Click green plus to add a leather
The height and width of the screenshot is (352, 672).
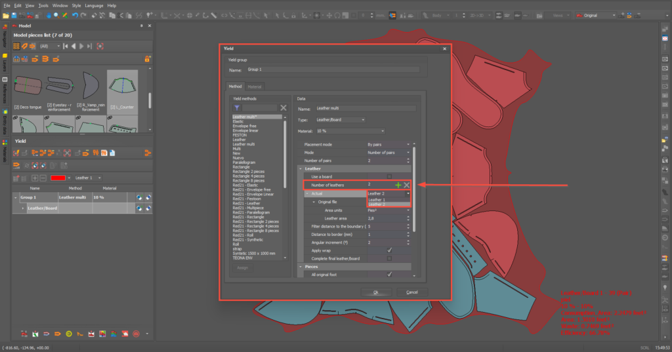[x=398, y=186]
